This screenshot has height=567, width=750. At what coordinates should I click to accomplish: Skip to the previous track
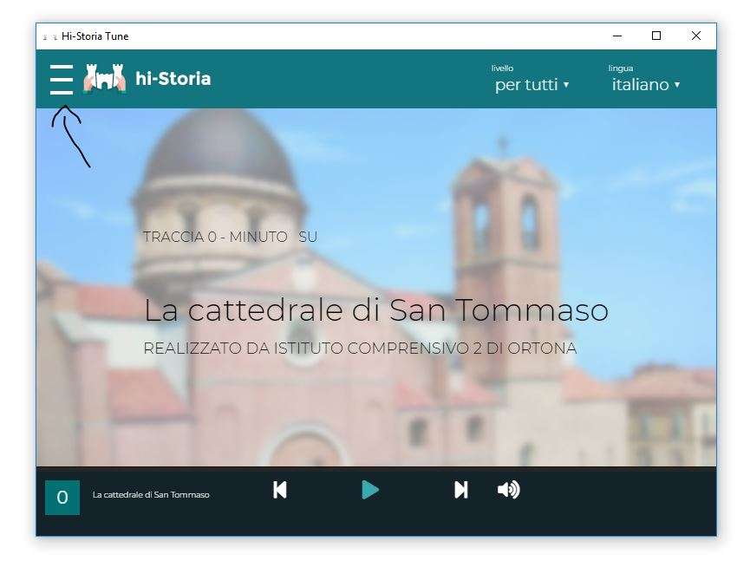click(x=280, y=490)
